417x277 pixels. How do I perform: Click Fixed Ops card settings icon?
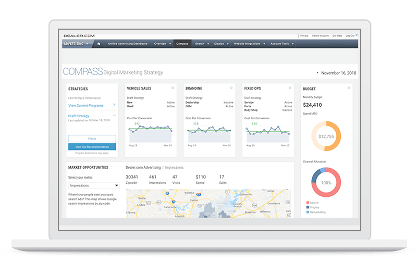[x=290, y=87]
